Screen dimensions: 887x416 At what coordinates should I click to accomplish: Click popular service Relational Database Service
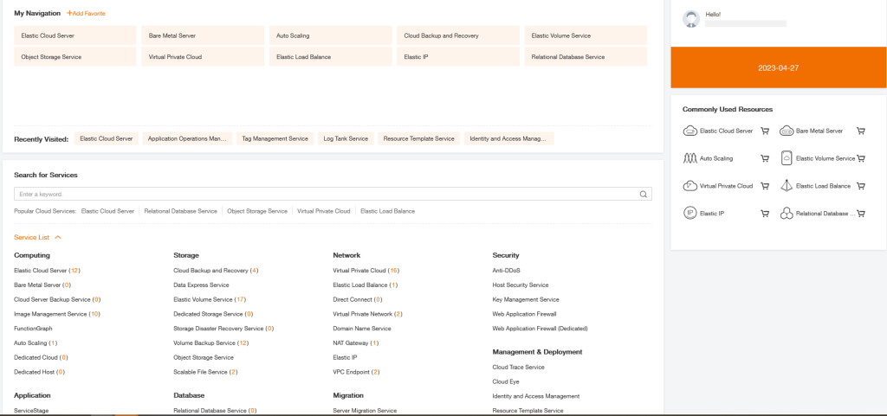click(180, 211)
